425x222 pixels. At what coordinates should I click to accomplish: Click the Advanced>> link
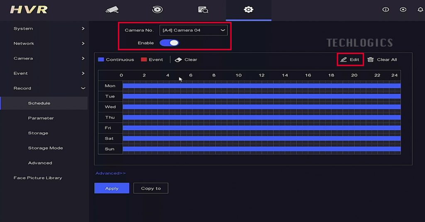110,173
